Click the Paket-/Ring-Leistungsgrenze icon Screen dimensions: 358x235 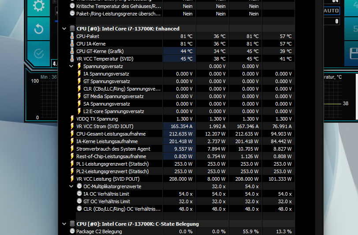(x=72, y=13)
